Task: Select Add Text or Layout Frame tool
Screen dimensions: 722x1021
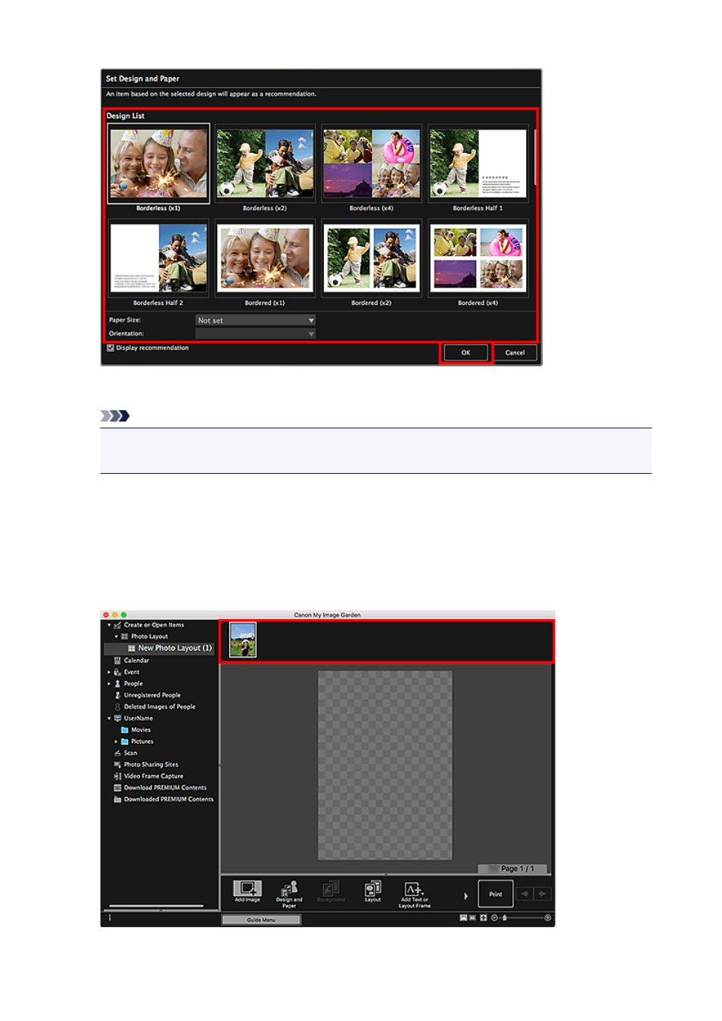Action: (414, 894)
